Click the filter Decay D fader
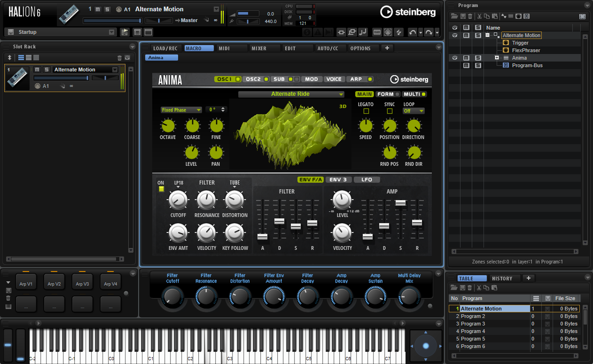Screen dimensions: 593x364 pyautogui.click(x=279, y=221)
